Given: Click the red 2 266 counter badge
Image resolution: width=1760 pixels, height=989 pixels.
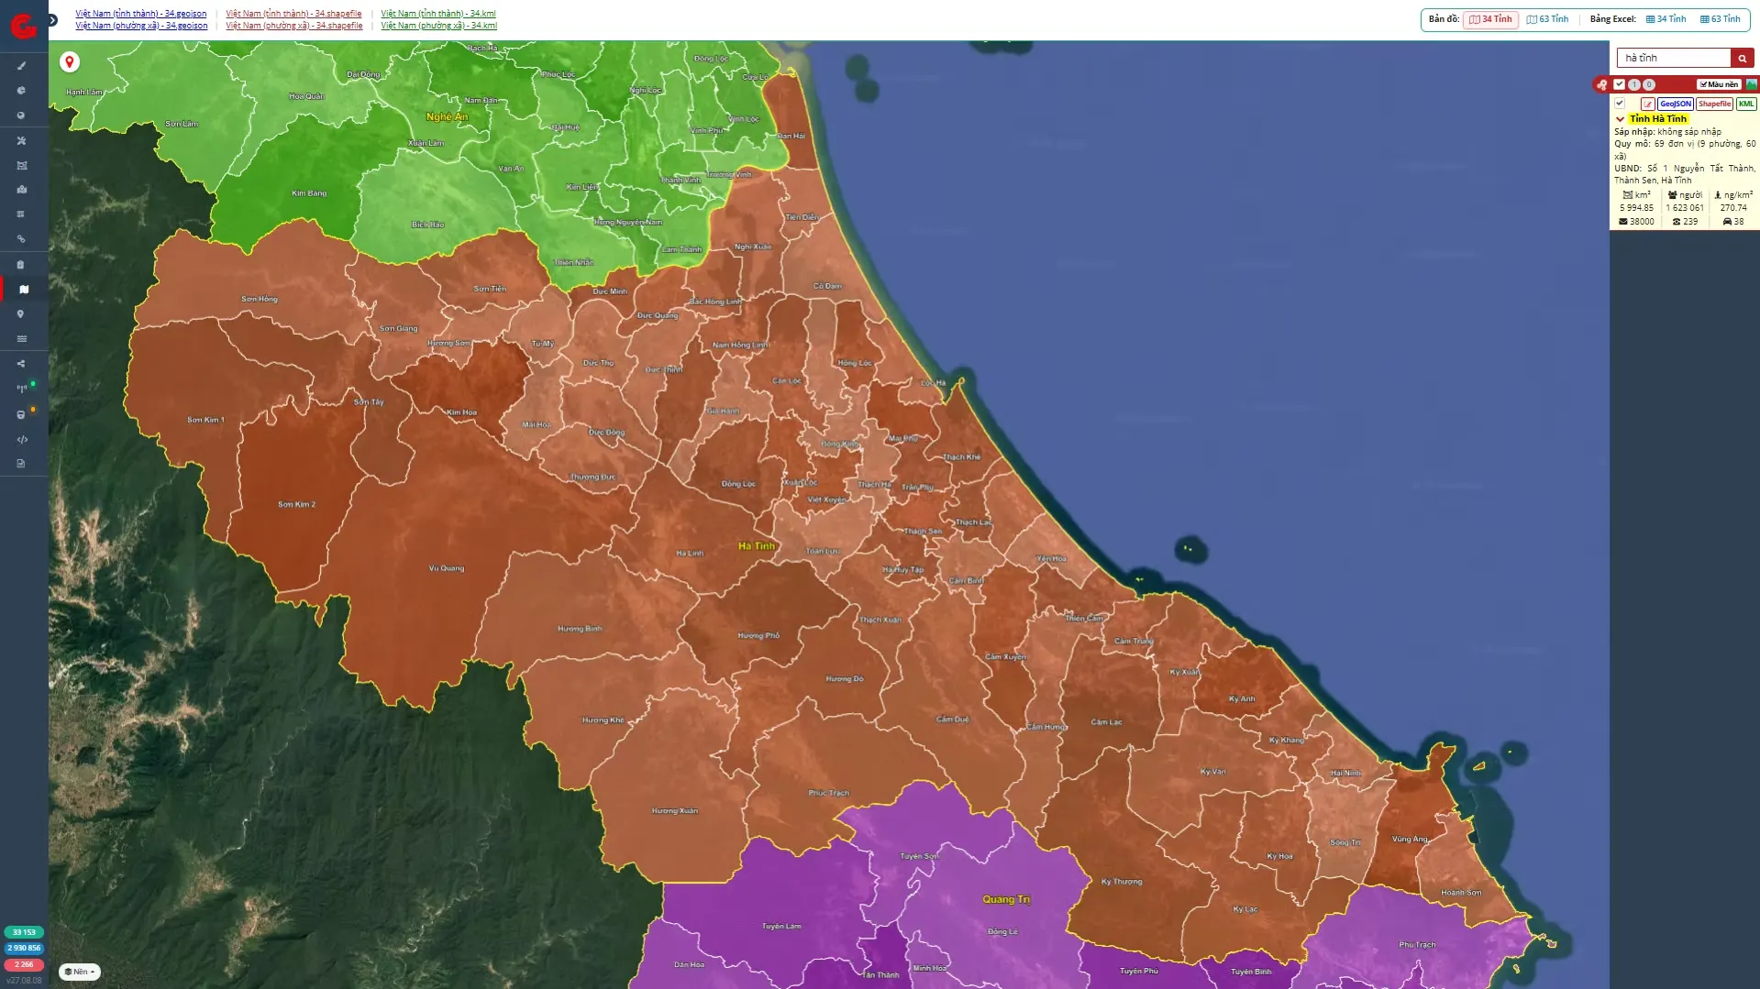Looking at the screenshot, I should pos(24,964).
